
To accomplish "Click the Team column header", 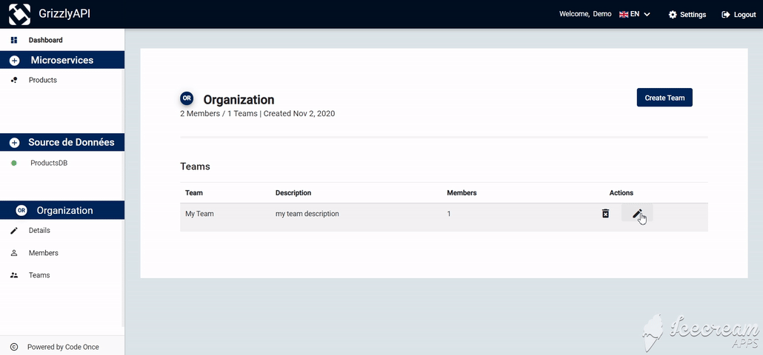I will [x=194, y=193].
